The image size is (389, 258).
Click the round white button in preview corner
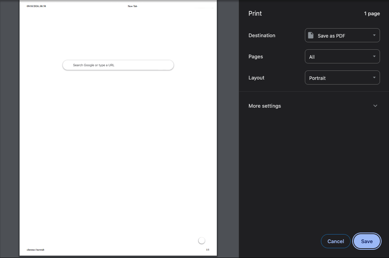click(202, 240)
